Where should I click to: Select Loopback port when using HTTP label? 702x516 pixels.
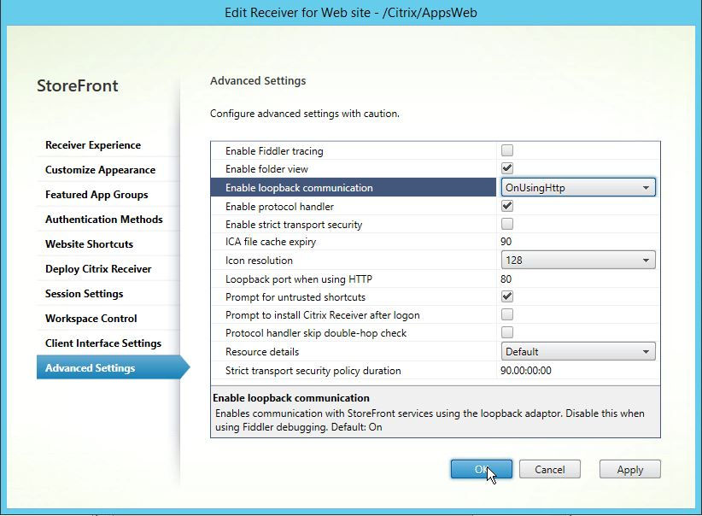pyautogui.click(x=299, y=279)
